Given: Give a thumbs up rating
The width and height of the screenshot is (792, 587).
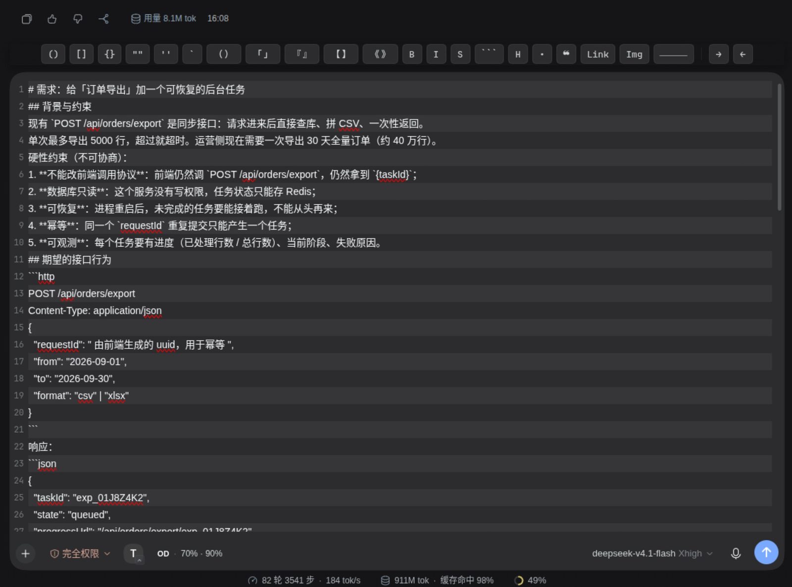Looking at the screenshot, I should point(52,19).
